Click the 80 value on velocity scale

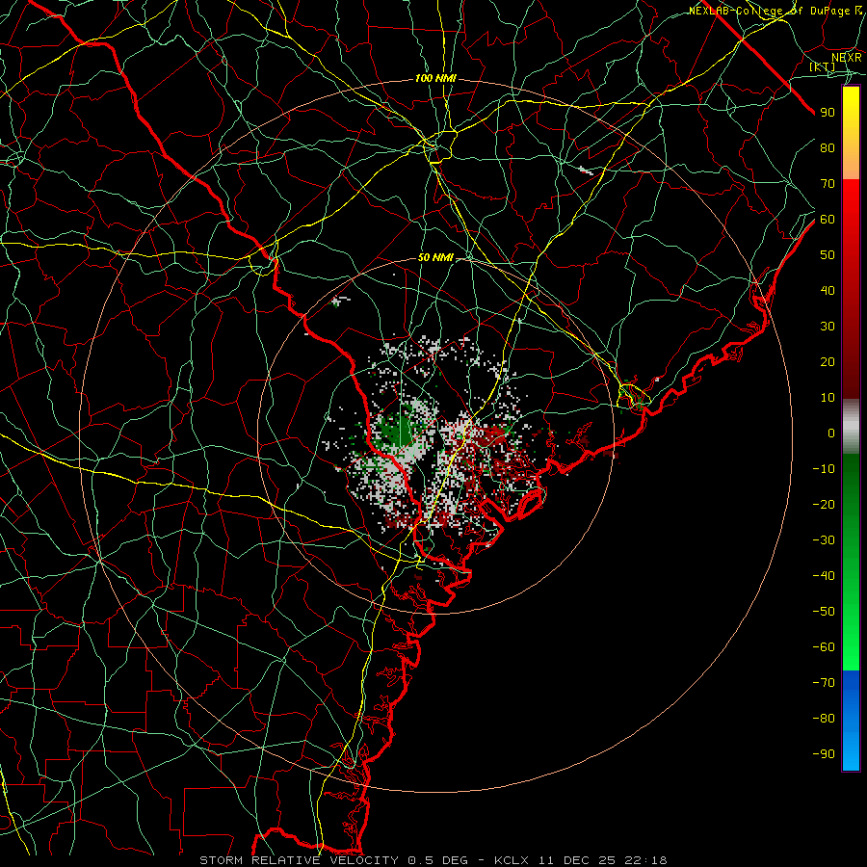point(828,147)
